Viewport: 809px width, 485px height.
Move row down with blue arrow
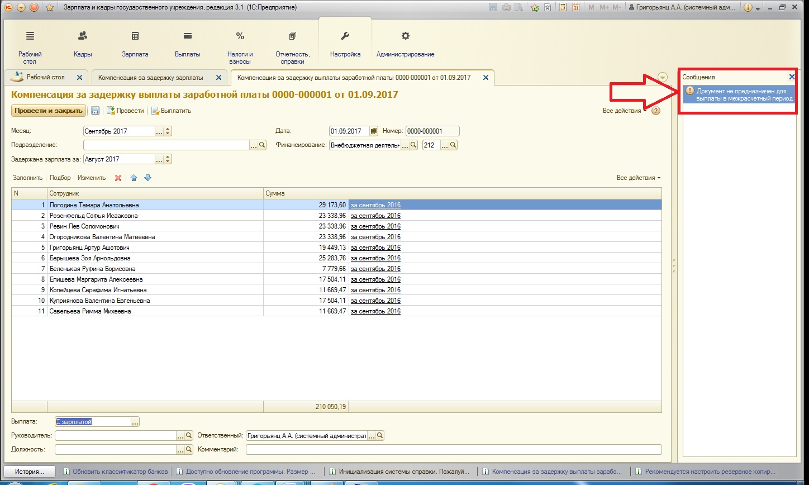point(147,178)
